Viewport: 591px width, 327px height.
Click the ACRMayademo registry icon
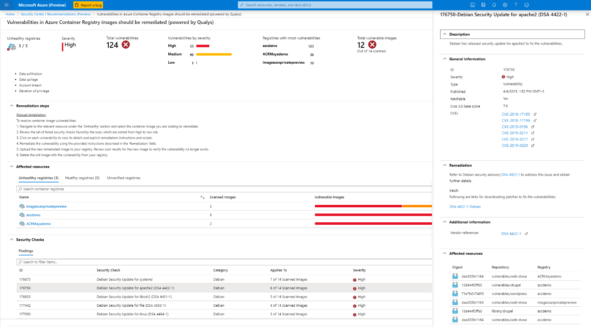click(22, 224)
